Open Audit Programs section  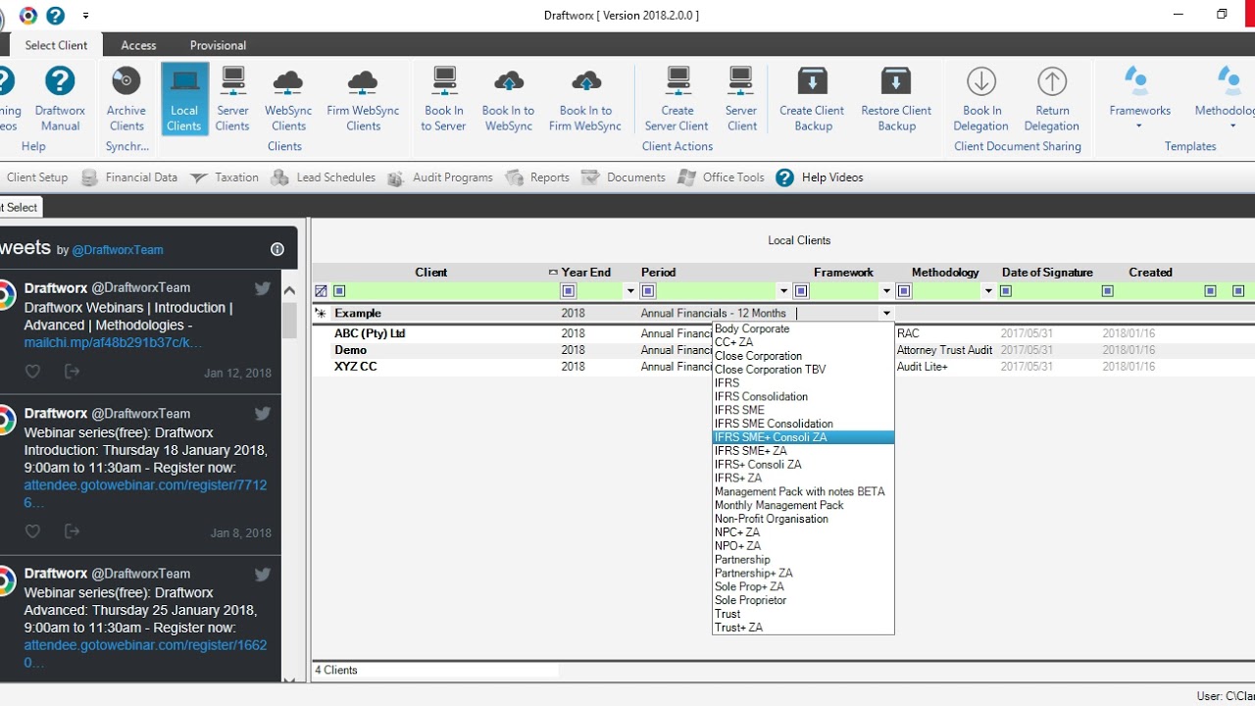[x=439, y=177]
